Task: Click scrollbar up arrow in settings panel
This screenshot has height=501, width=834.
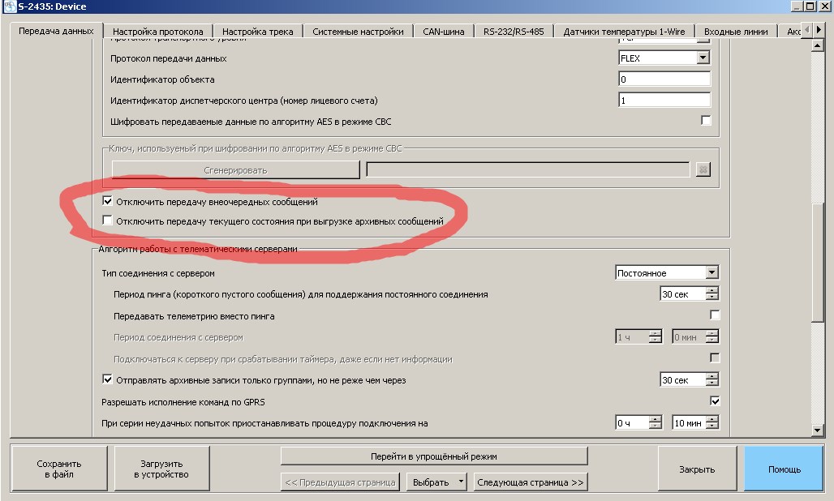Action: tap(818, 46)
